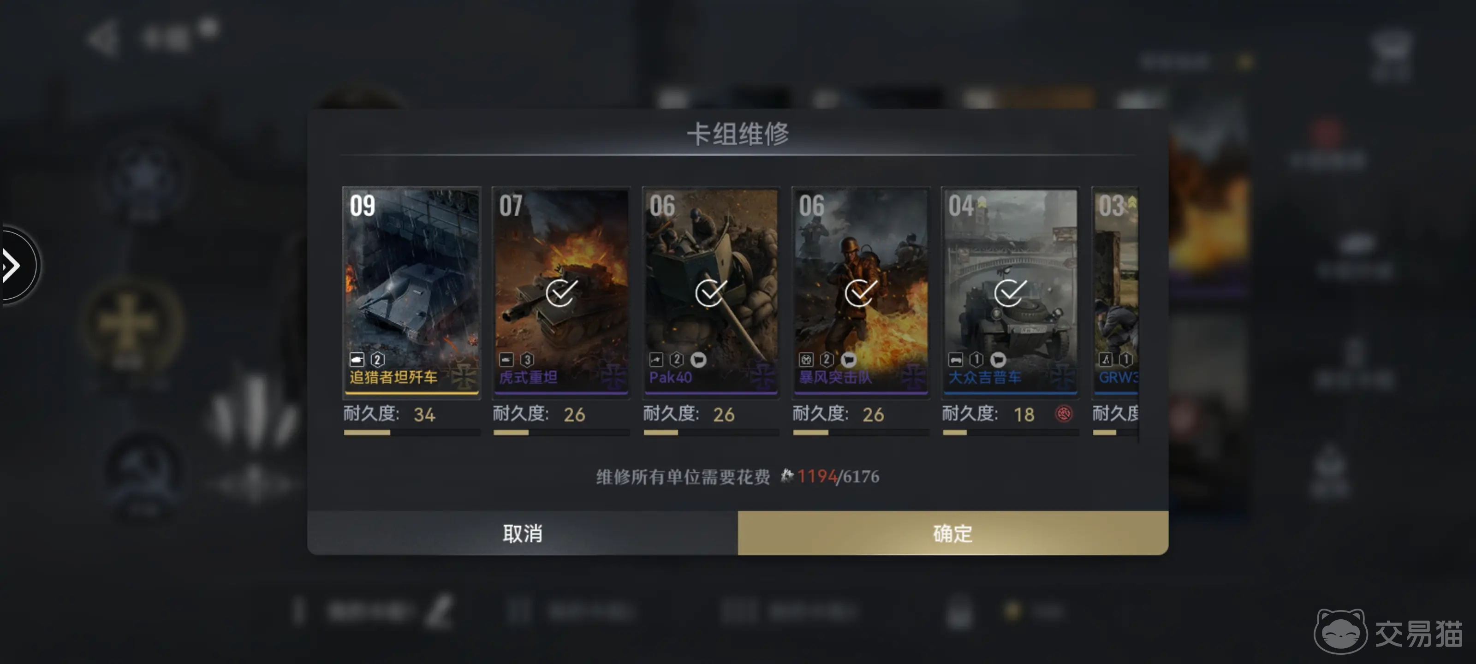Click the resource icon before cost 1194

point(787,475)
